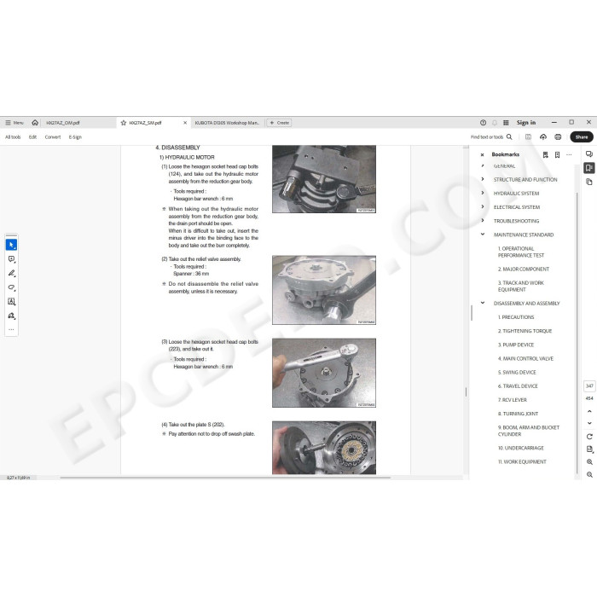Open the E-Sign menu
Screen dimensions: 597x597
click(x=75, y=137)
